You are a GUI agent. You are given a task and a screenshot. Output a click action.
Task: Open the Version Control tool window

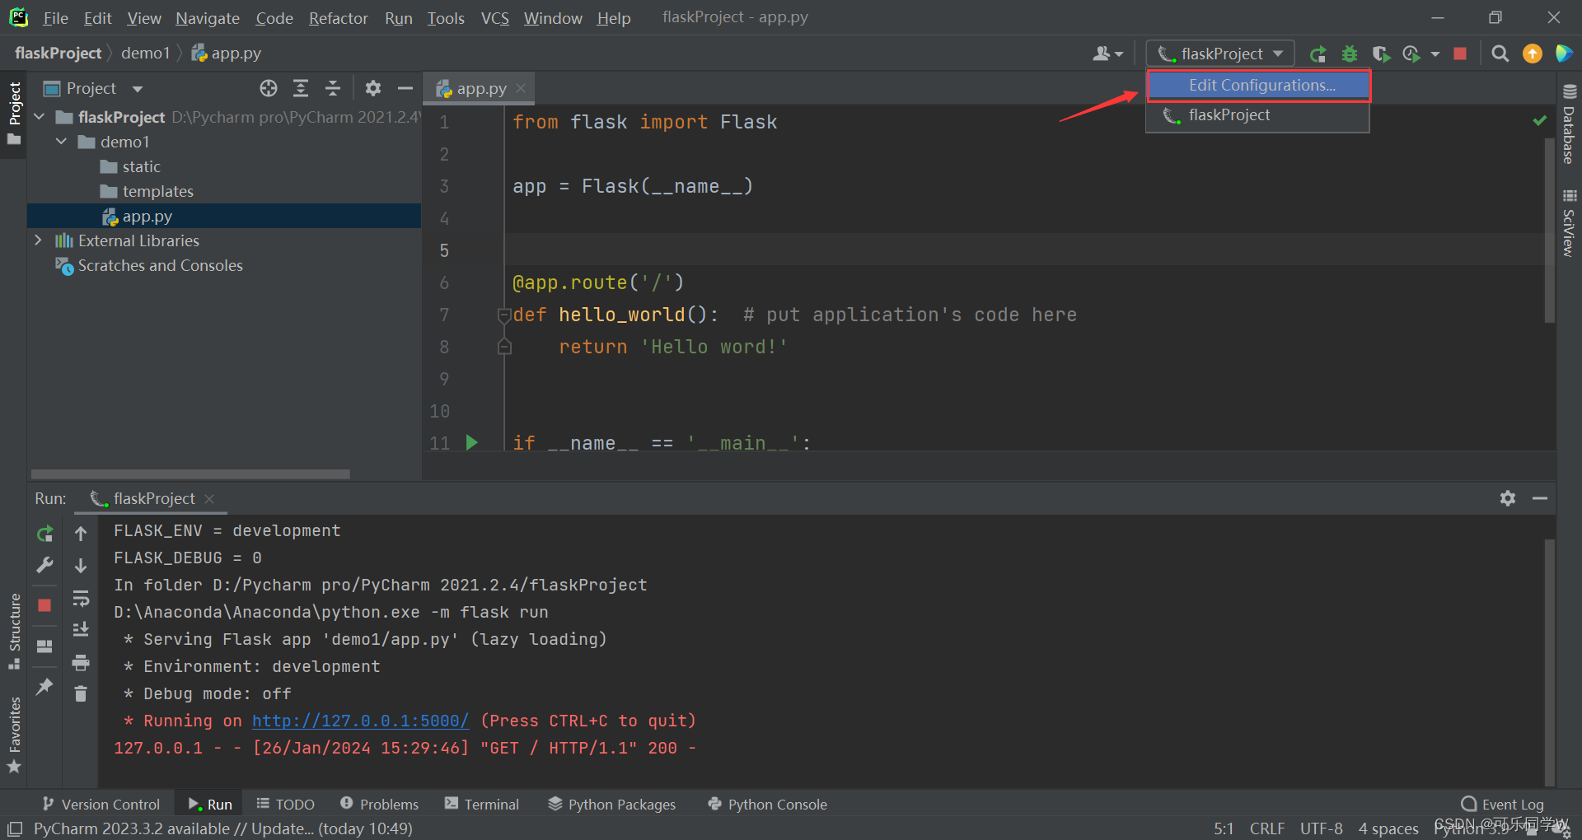tap(101, 804)
